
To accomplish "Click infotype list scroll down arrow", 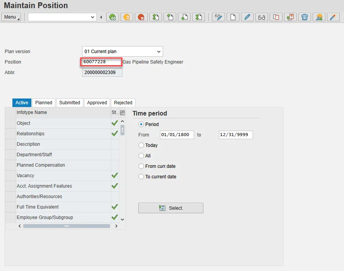I will (x=122, y=219).
